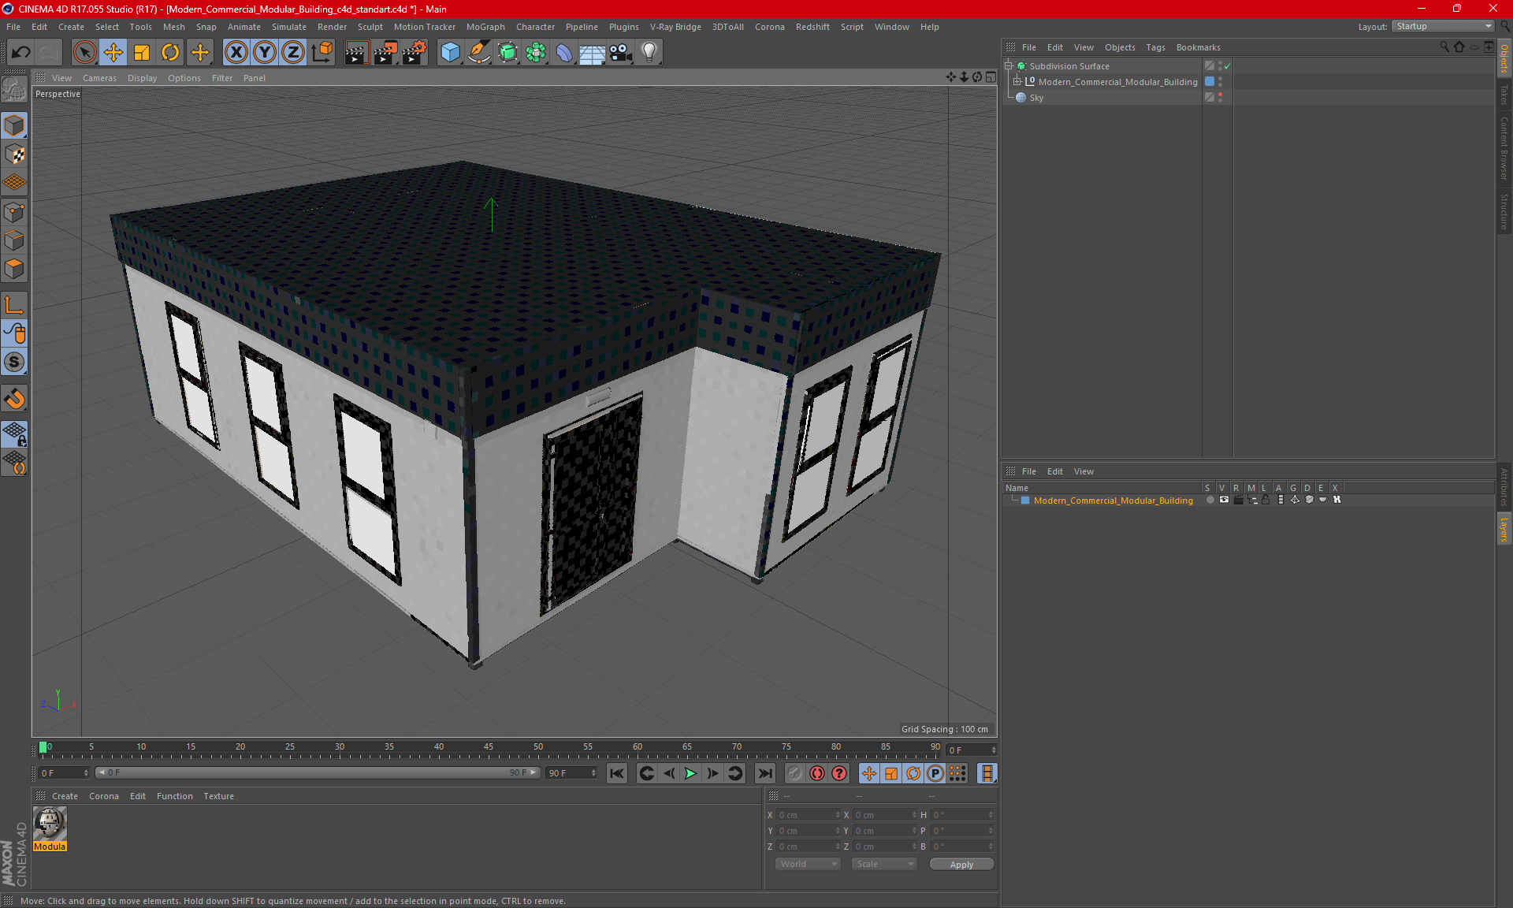The height and width of the screenshot is (908, 1513).
Task: Toggle Enable Snap magnet icon
Action: coord(14,399)
